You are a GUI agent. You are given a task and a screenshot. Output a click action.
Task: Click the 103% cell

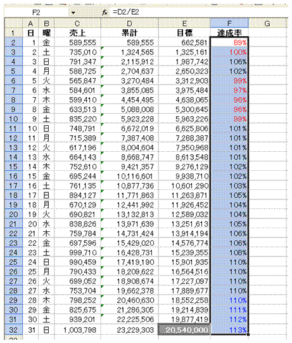(229, 185)
